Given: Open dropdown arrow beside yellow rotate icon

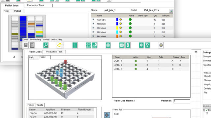Looking at the screenshot, I should [63, 45].
